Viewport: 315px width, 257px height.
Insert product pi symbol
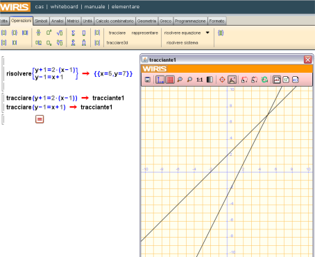click(x=84, y=33)
